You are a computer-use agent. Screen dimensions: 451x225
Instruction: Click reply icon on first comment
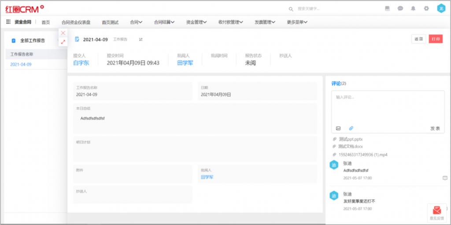pos(445,178)
